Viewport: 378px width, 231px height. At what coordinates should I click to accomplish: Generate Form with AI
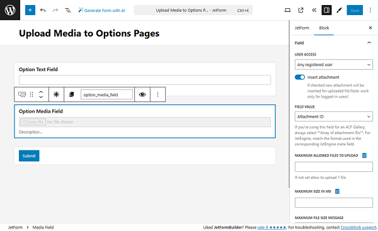coord(101,10)
